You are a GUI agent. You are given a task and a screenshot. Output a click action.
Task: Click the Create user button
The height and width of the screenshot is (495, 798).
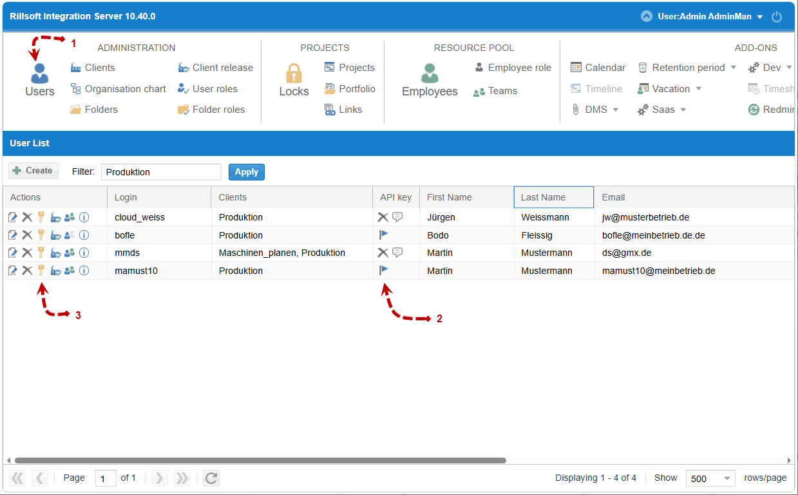point(33,171)
